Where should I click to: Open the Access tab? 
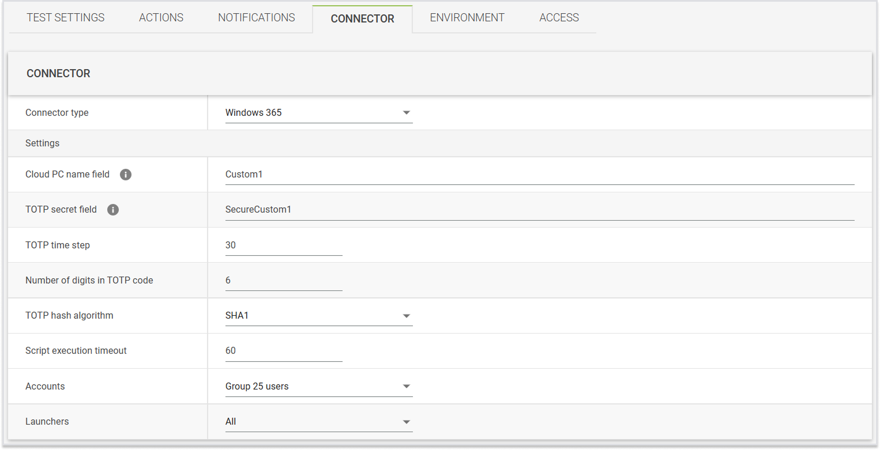559,18
